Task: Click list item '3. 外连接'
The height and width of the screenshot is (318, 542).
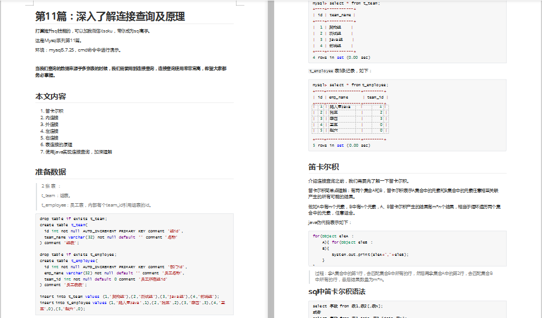Action: point(49,124)
